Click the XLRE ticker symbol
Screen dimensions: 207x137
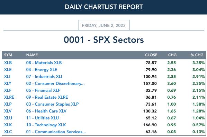point(9,97)
